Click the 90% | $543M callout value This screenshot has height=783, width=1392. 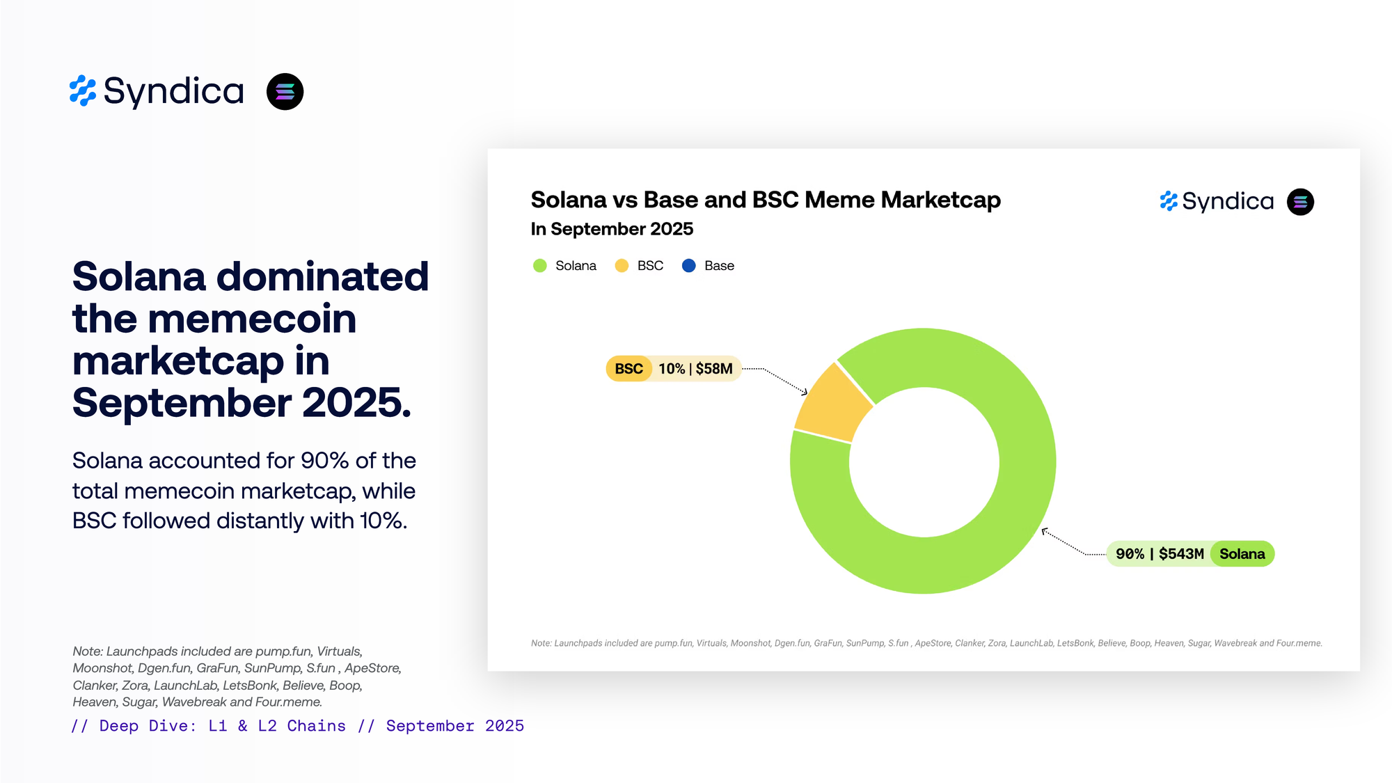point(1160,554)
